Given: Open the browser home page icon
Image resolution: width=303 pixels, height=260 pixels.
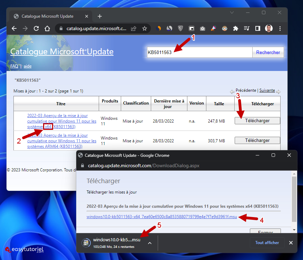Looking at the screenshot, I should pos(47,28).
